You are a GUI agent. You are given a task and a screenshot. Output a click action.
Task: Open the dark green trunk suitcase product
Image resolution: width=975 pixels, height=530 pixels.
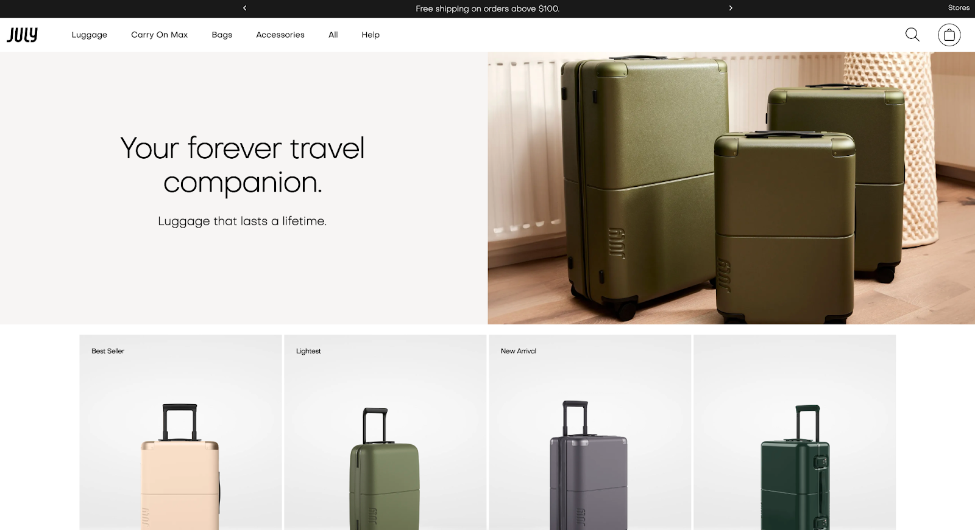(795, 432)
